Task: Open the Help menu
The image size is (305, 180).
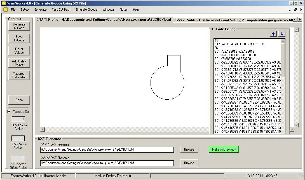Action: coord(136,10)
